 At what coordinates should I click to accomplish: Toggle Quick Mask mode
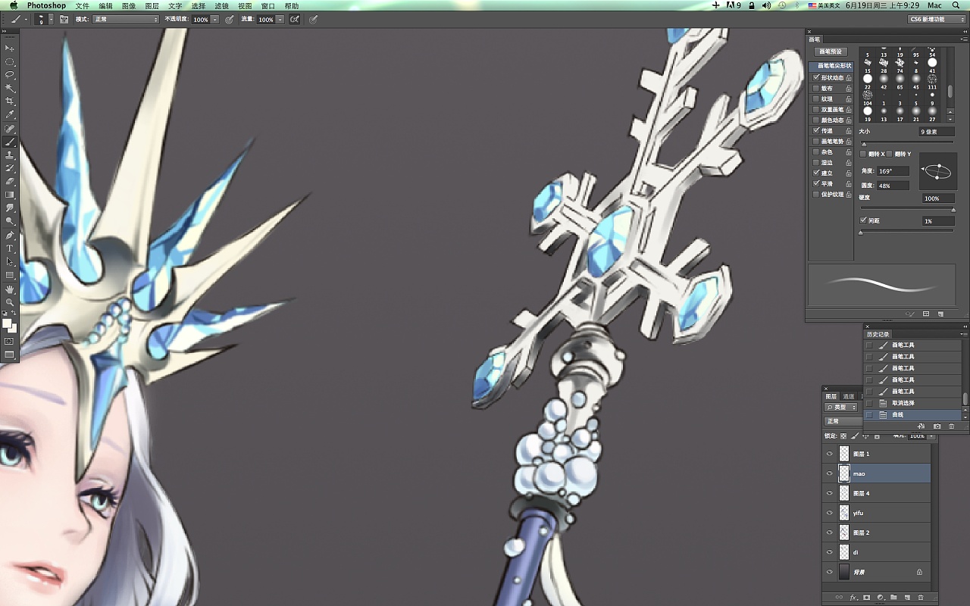click(x=10, y=341)
